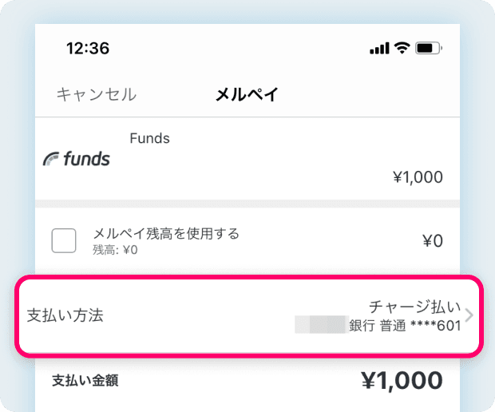Click the ¥1,000 amount beside Funds
495x412 pixels.
(x=418, y=177)
